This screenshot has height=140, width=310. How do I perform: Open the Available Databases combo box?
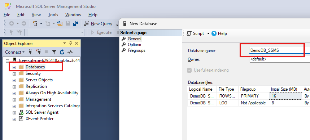56,32
